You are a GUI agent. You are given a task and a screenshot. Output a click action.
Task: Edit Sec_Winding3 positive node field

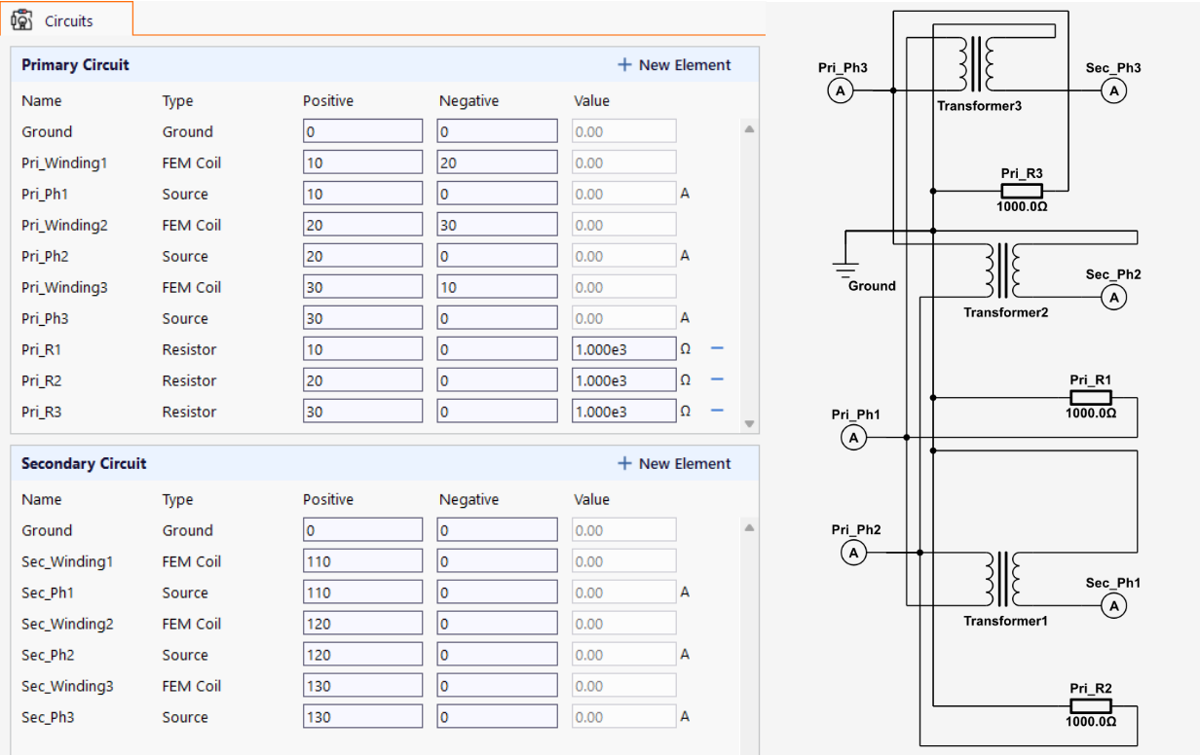[363, 686]
